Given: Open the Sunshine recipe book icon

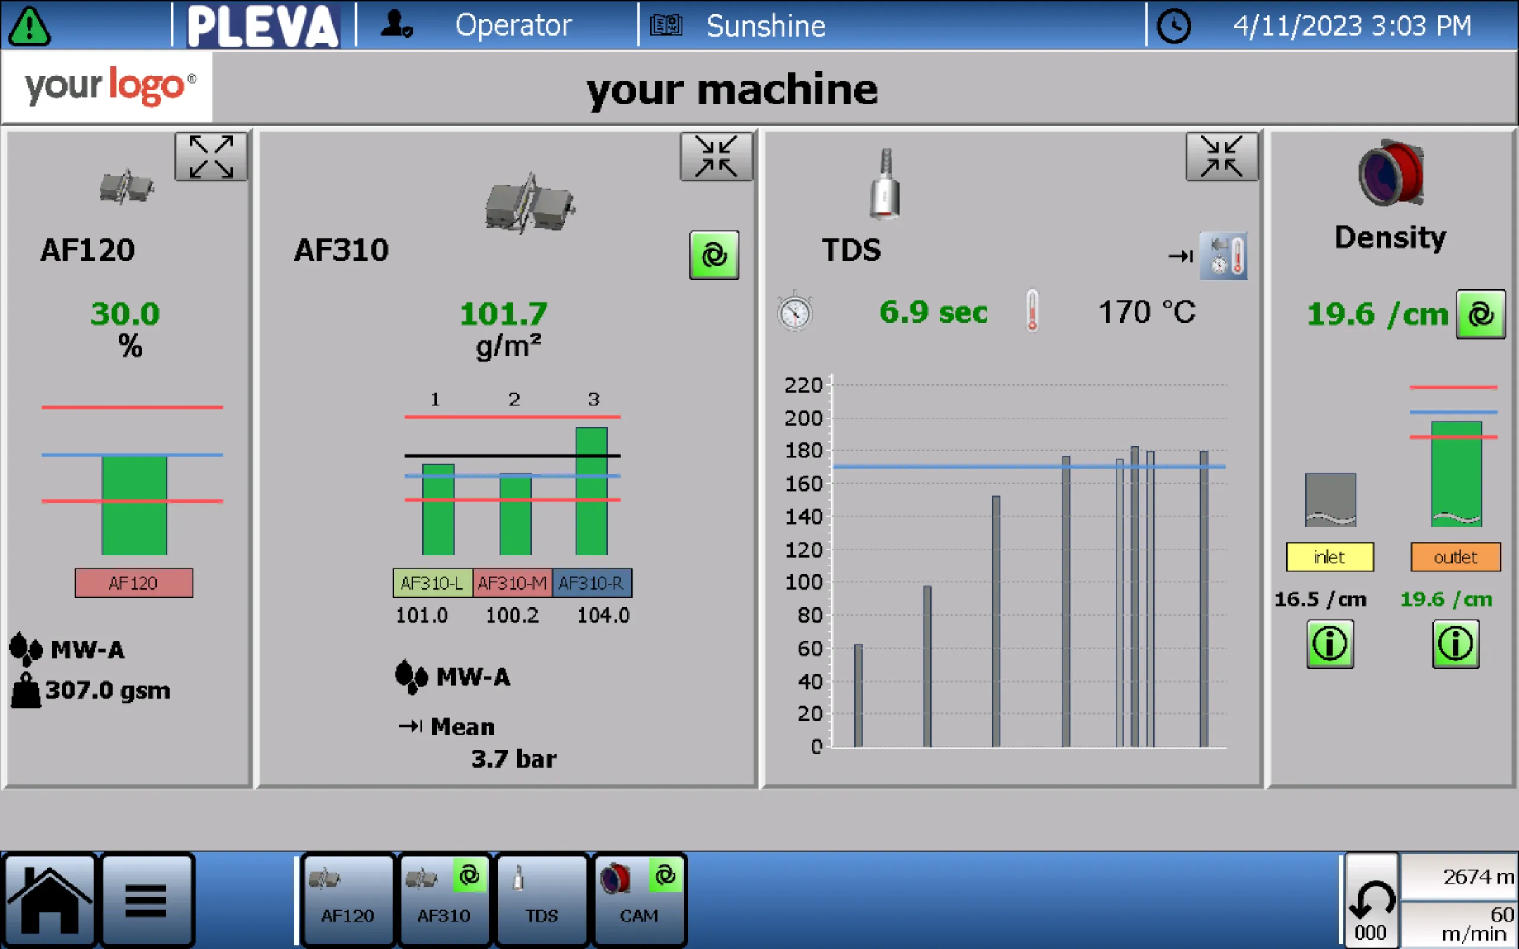Looking at the screenshot, I should 665,25.
